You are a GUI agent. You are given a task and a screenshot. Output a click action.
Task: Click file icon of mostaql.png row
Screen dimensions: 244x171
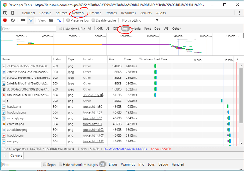[x=4, y=118]
